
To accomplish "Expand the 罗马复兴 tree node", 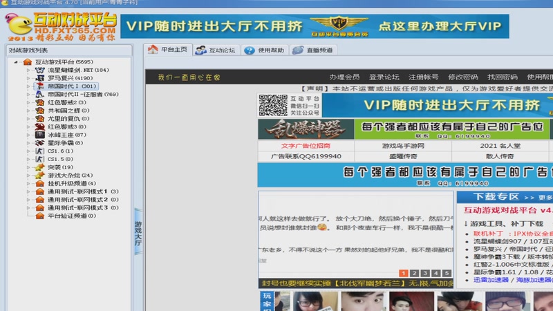I will (x=28, y=78).
